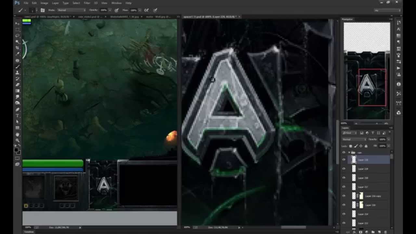Open the Window menu
Viewport: 416px width, 234px height.
pos(116,3)
